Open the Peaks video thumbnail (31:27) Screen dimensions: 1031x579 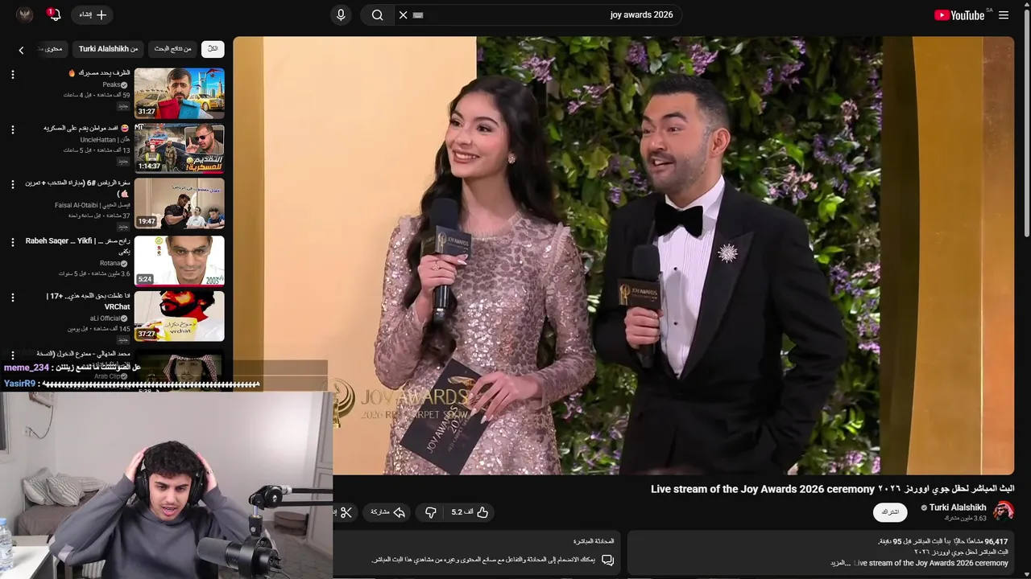(x=180, y=92)
